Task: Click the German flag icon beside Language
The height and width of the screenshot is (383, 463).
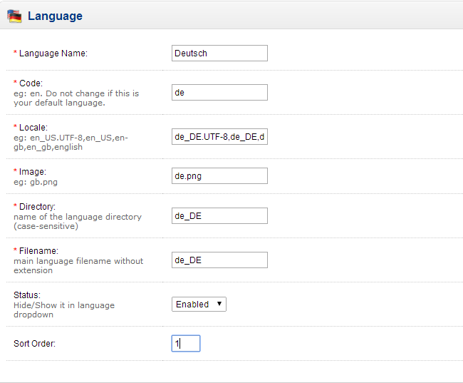Action: (x=14, y=16)
